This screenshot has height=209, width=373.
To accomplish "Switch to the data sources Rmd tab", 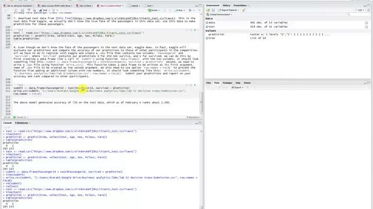I will pyautogui.click(x=55, y=6).
